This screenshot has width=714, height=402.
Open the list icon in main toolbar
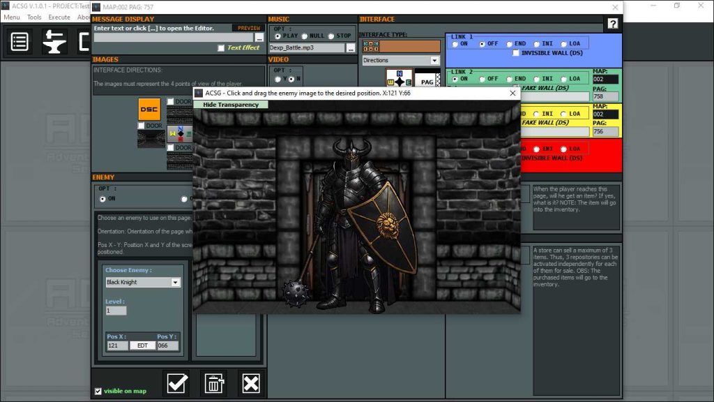point(20,42)
